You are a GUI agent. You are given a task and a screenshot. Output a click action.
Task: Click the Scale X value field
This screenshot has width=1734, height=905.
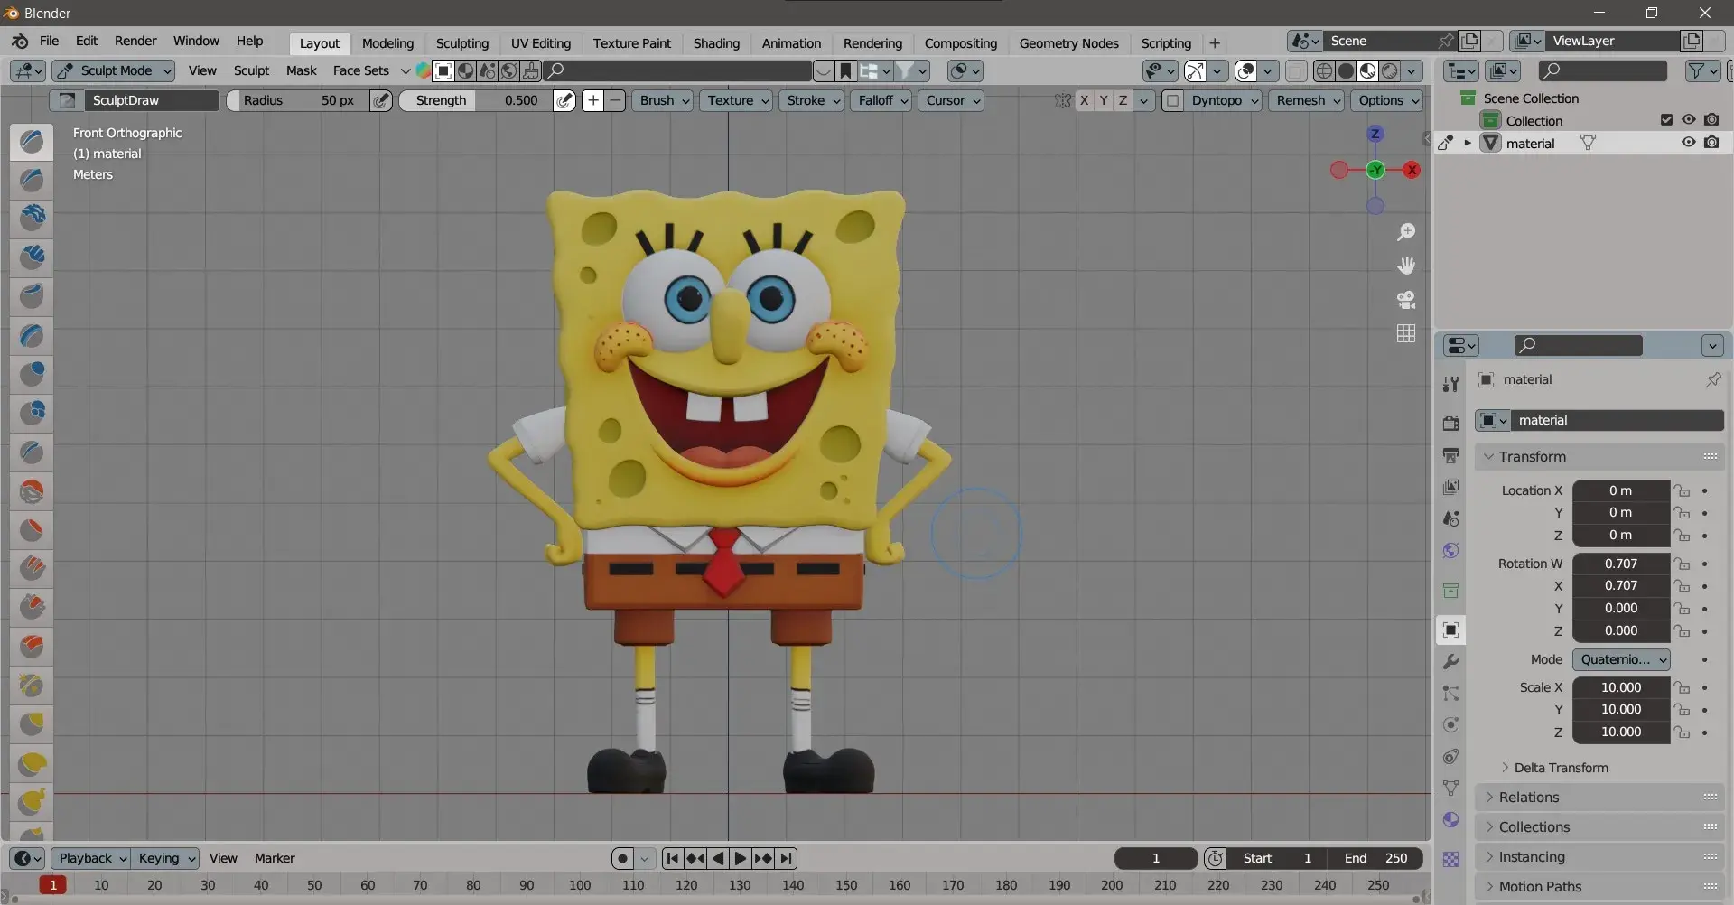click(1621, 687)
